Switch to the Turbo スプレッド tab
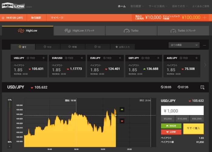 (x=183, y=31)
